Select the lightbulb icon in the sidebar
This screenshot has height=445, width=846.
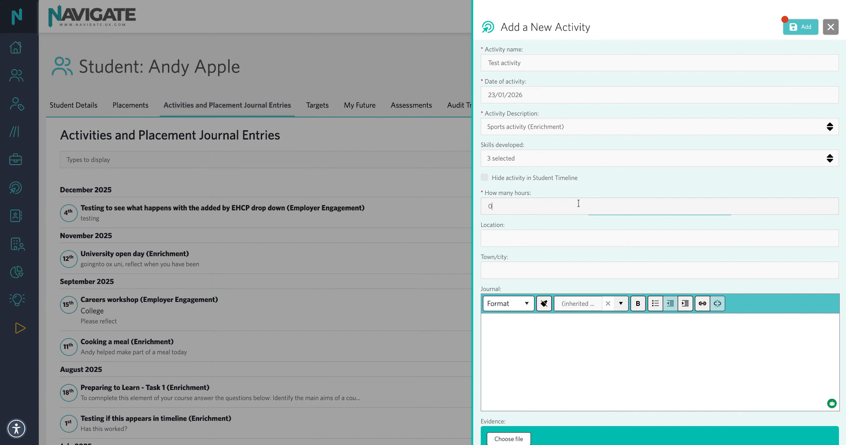16,300
